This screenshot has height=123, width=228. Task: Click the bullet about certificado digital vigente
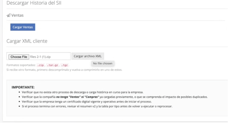[87, 102]
